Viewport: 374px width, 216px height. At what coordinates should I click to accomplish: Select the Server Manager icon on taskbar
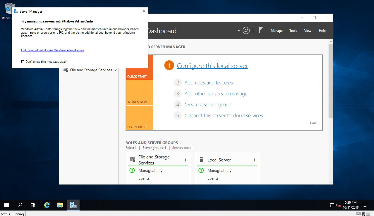[x=73, y=205]
